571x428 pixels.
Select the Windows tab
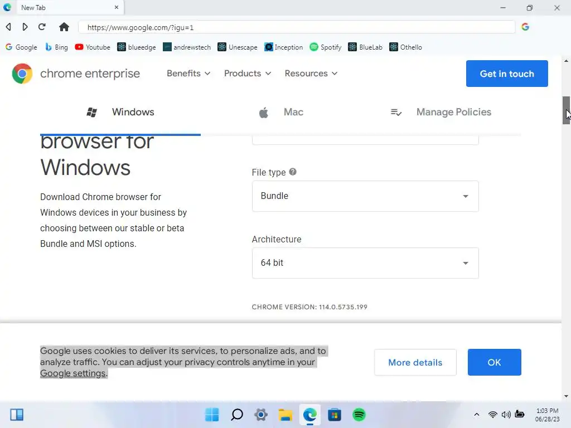tap(120, 112)
